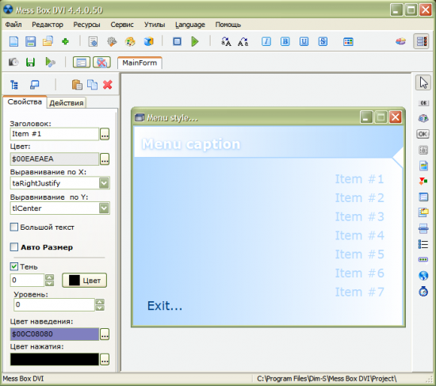The width and height of the screenshot is (436, 386).
Task: Select the Bold formatting icon
Action: (285, 42)
